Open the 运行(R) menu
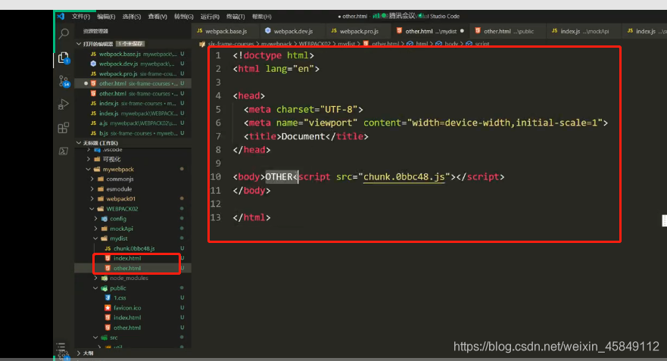 coord(210,17)
